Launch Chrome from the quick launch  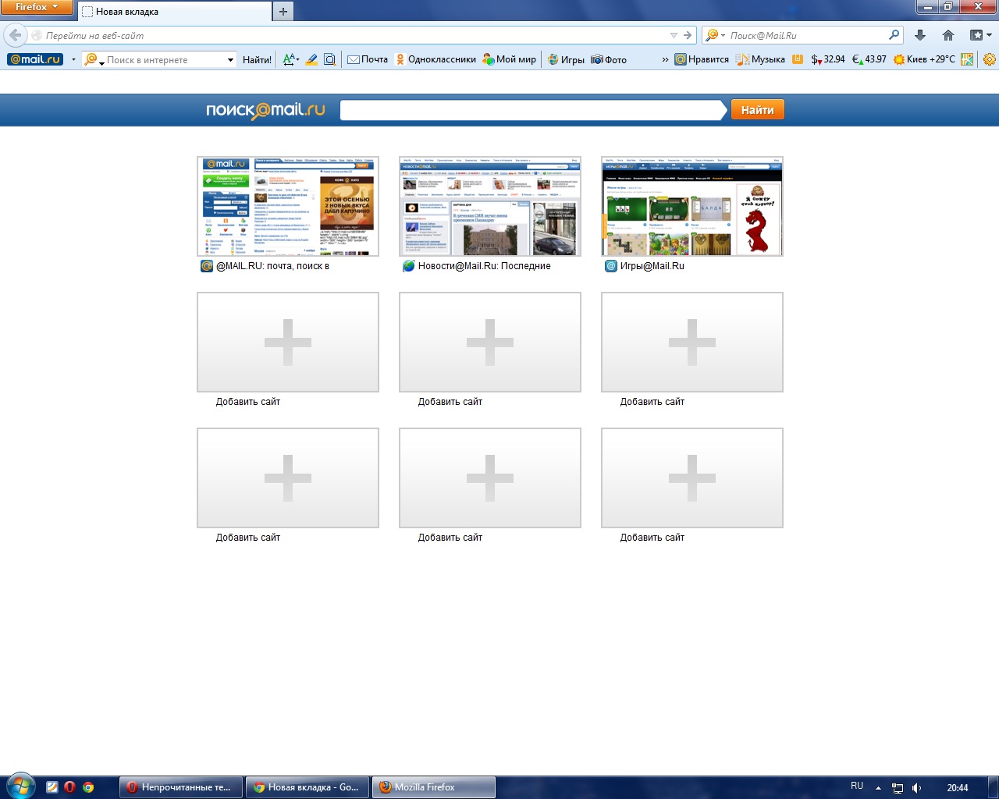(88, 787)
